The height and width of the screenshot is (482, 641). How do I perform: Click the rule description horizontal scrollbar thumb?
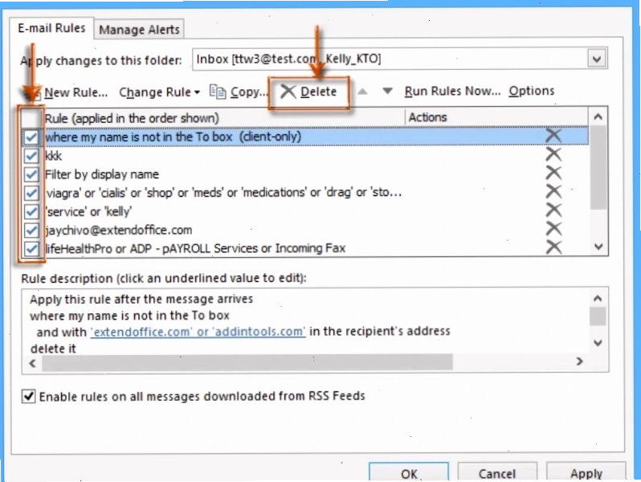tap(247, 362)
